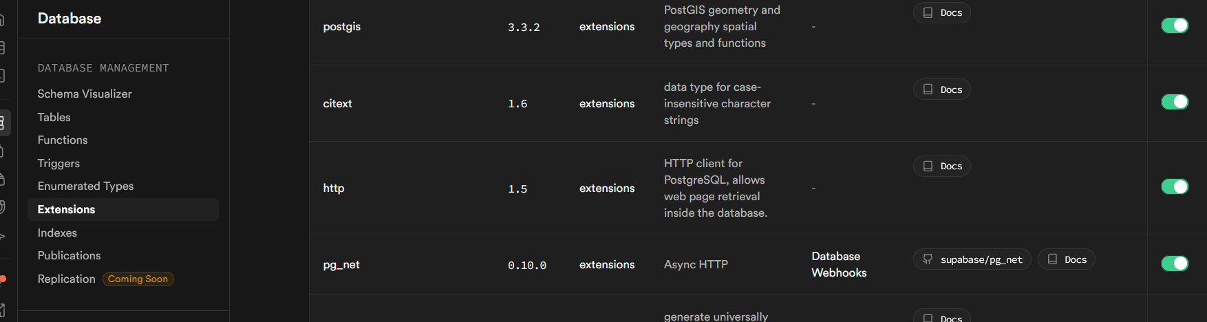Image resolution: width=1207 pixels, height=322 pixels.
Task: Click the PostGIS geometry description text
Action: (722, 26)
